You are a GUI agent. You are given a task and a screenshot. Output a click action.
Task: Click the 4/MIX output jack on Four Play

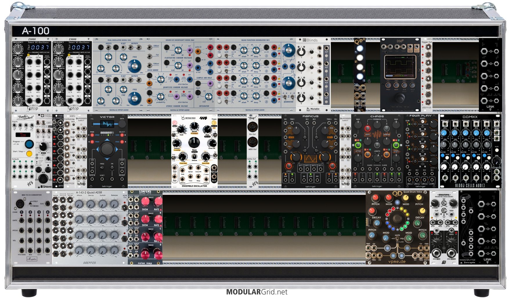coord(432,180)
